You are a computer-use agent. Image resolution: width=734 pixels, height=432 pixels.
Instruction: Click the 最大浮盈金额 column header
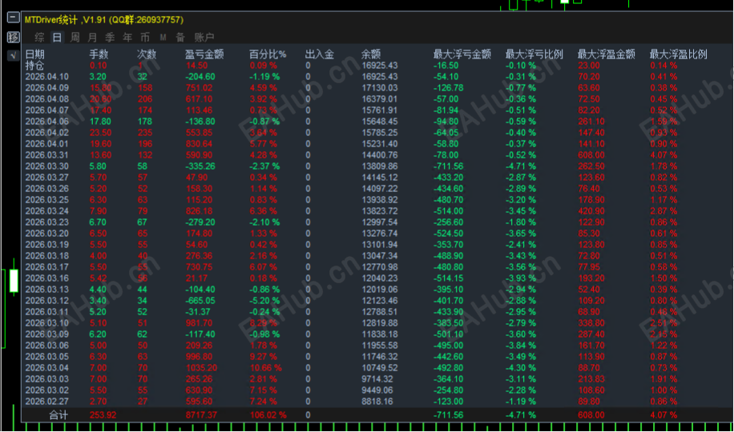pos(607,54)
